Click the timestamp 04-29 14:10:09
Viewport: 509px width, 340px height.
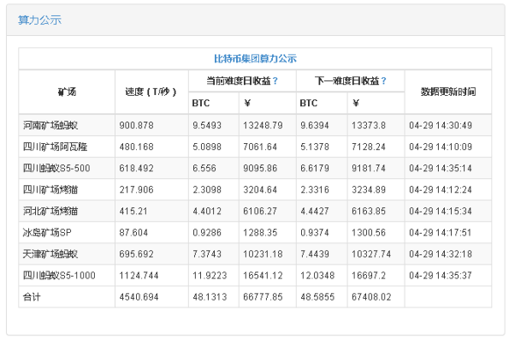441,147
